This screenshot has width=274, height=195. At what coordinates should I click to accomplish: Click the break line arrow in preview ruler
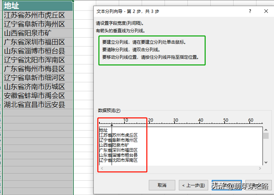(x=112, y=125)
